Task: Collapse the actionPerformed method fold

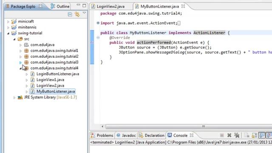Action: click(98, 37)
